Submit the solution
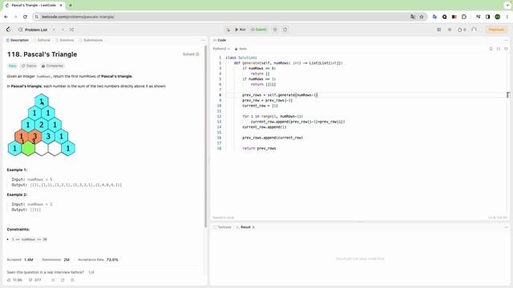Screen dimensions: 513x288 click(x=259, y=30)
